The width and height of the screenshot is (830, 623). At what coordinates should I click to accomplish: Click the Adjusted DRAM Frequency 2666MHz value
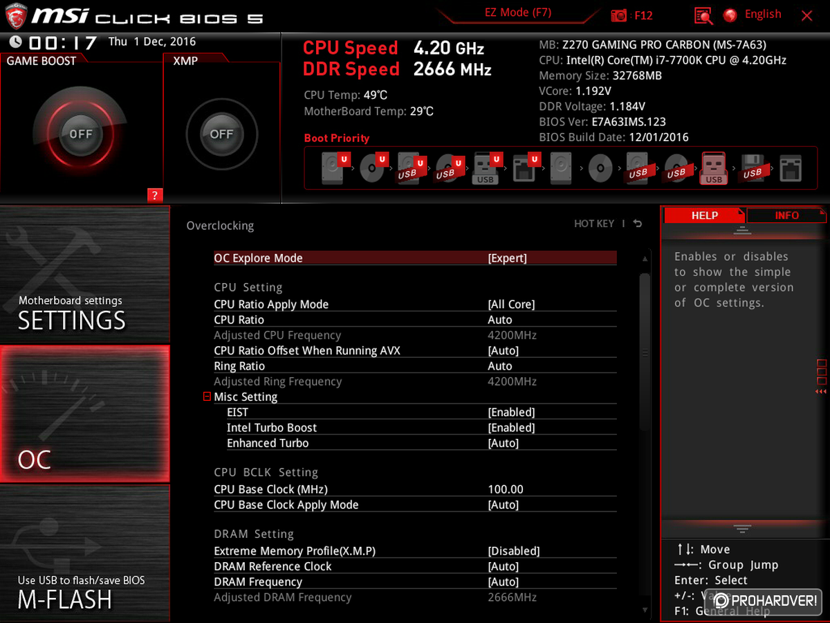pyautogui.click(x=513, y=597)
